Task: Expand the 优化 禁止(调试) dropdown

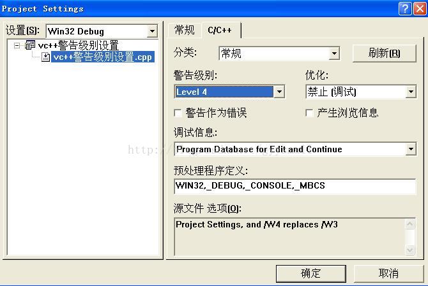Action: point(411,92)
